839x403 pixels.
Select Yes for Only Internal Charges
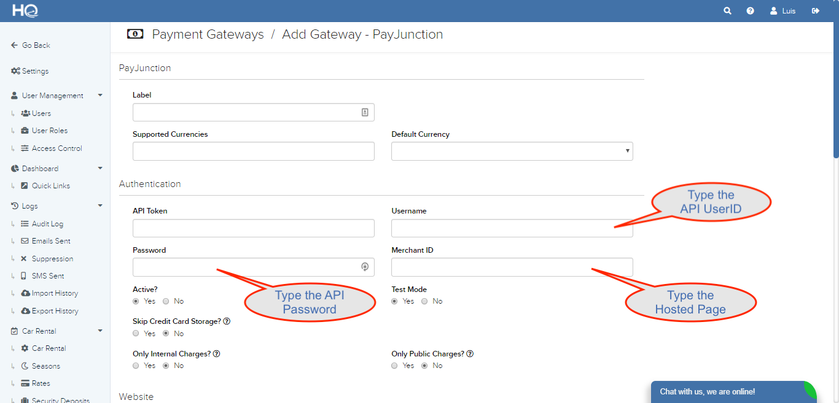136,366
